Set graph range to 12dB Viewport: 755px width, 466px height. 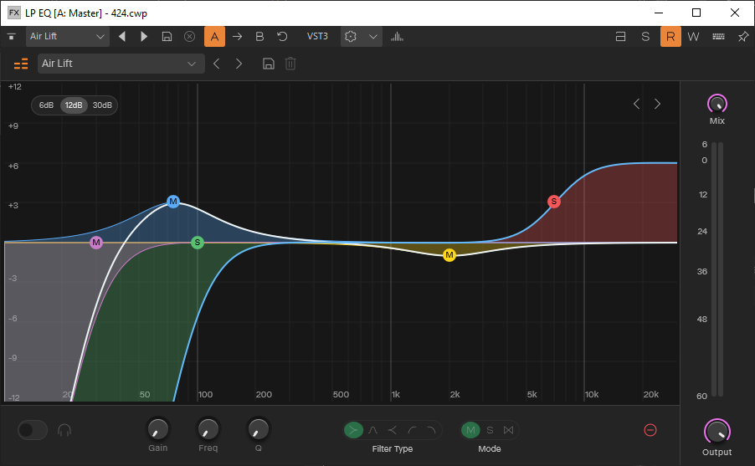(x=74, y=105)
